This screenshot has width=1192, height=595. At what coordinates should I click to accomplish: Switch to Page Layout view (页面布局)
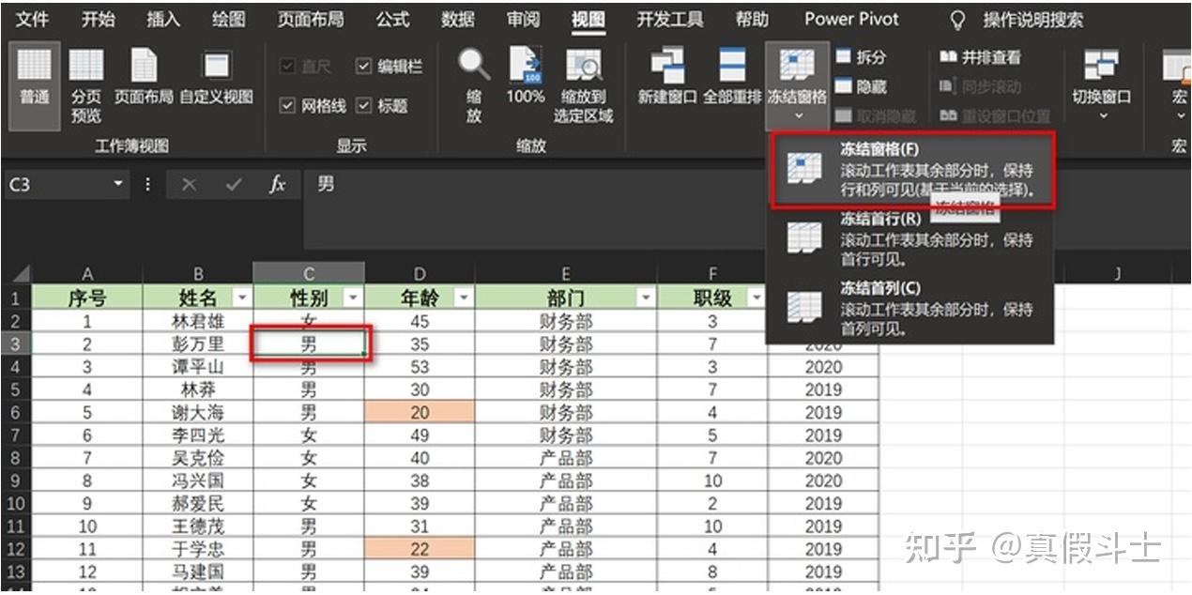click(x=144, y=77)
